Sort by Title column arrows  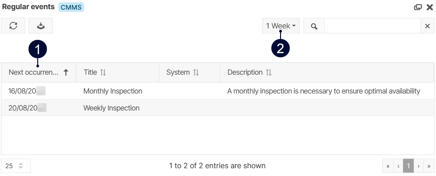coord(103,72)
